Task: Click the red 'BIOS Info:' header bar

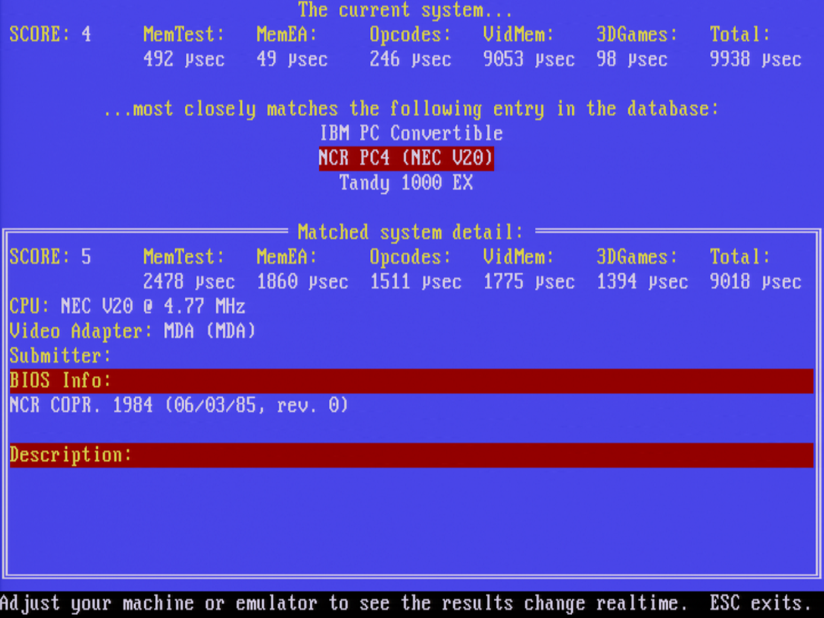Action: 412,381
